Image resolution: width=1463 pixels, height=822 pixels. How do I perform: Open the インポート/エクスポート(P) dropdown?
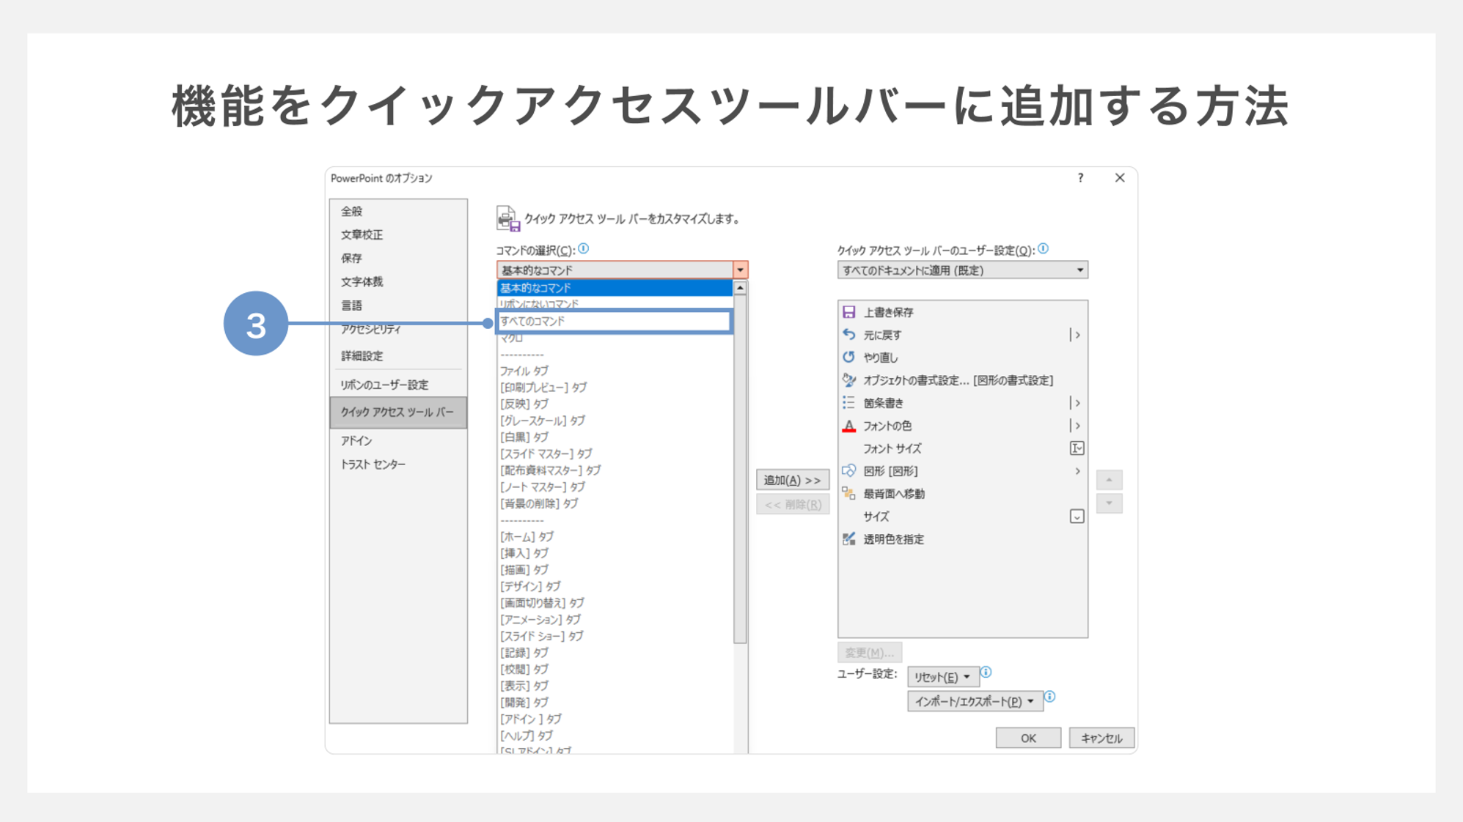coord(974,701)
